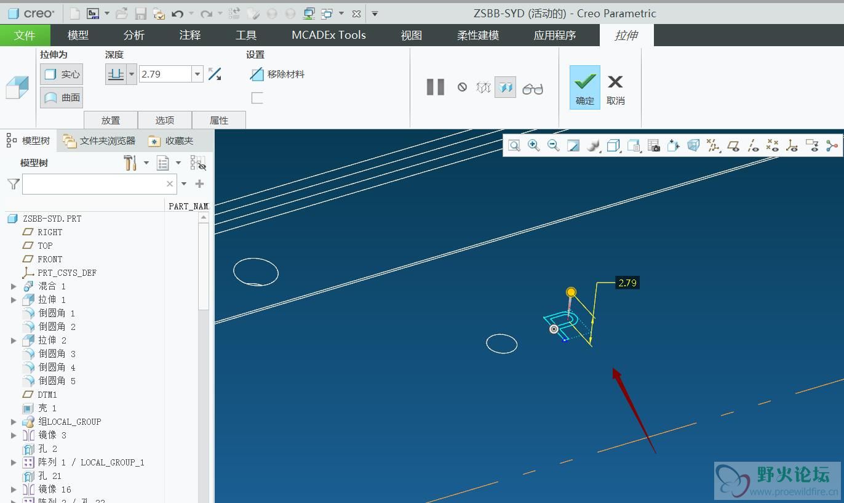Screen dimensions: 844x503
Task: Toggle spin center display
Action: click(832, 145)
